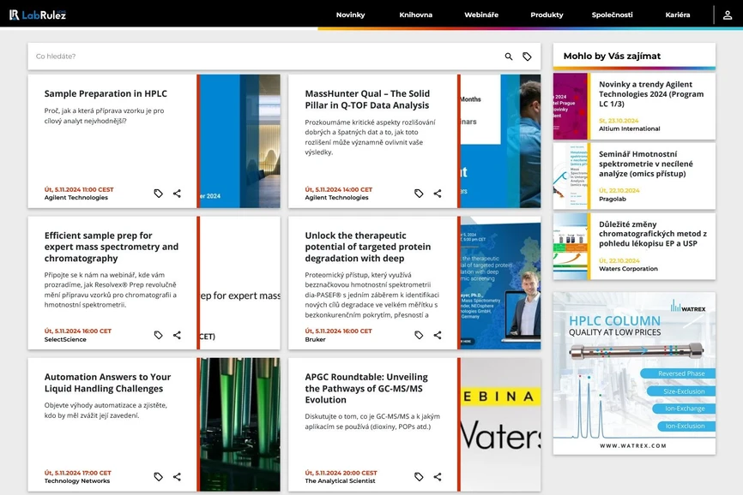Click date 'Út, 5.11.2024 20:00 CEST'
The width and height of the screenshot is (743, 495).
pos(341,473)
